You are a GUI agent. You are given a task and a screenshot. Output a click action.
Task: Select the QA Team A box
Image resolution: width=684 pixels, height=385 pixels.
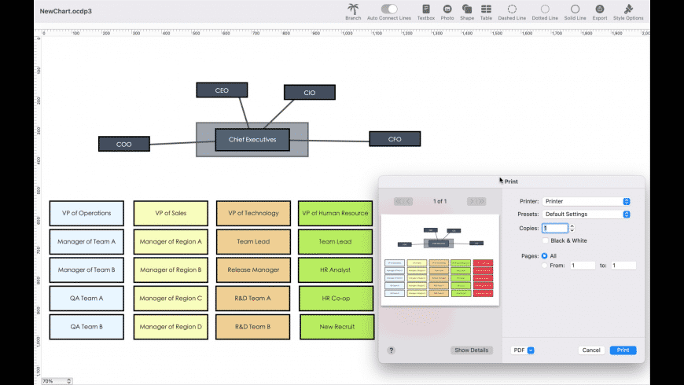[x=86, y=299]
